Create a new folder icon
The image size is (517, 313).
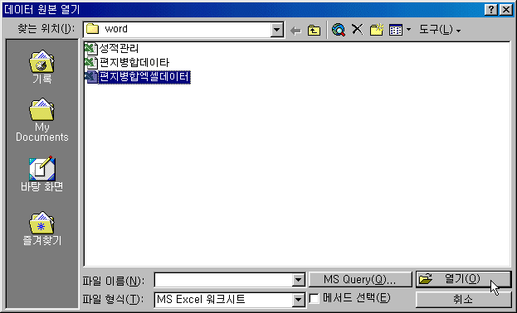point(376,30)
